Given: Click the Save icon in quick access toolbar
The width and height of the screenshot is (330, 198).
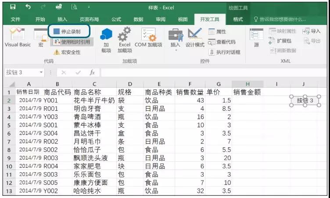Looking at the screenshot, I should click(x=13, y=7).
